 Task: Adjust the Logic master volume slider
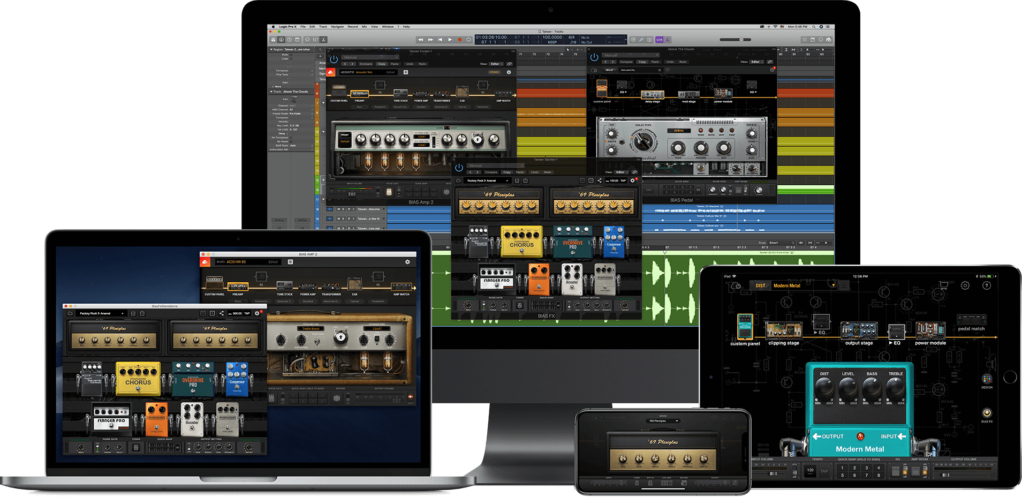(735, 39)
